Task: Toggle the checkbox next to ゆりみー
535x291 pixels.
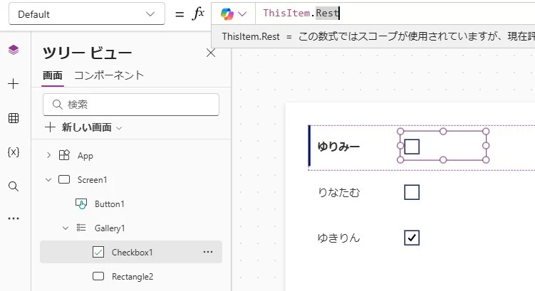Action: click(412, 147)
